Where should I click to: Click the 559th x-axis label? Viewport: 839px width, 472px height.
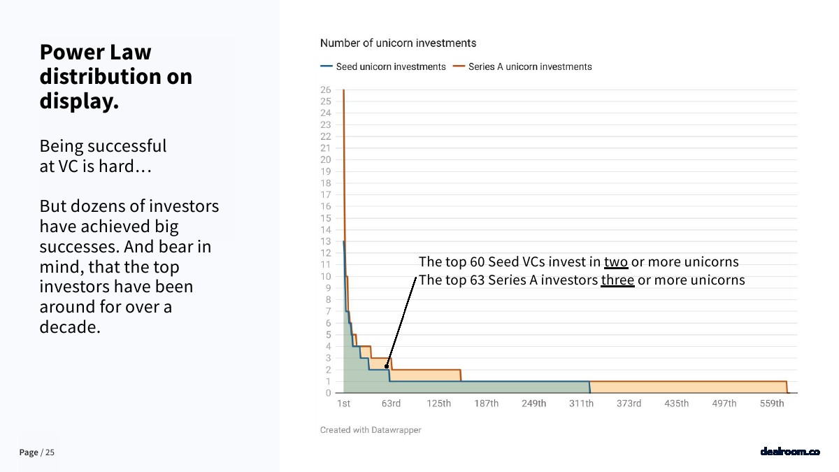tap(772, 403)
